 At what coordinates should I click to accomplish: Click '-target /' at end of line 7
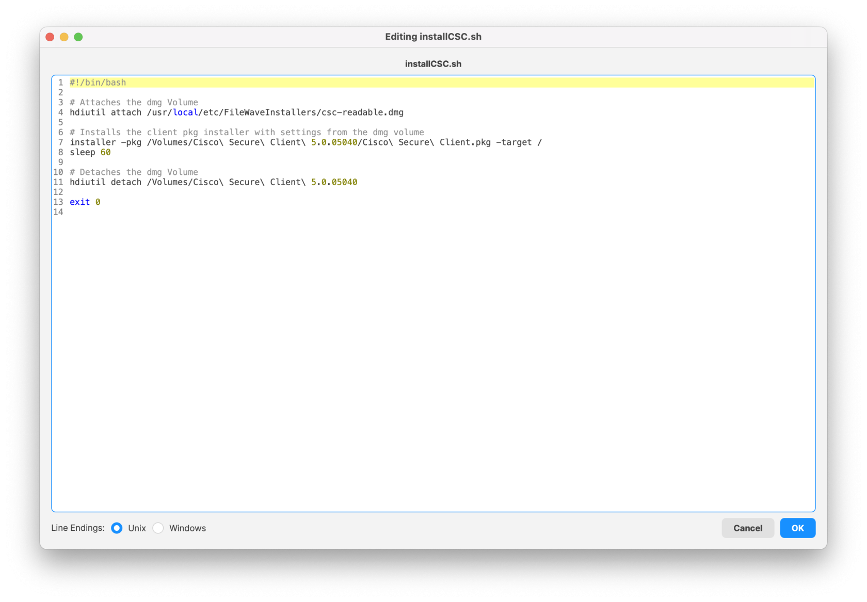tap(519, 142)
